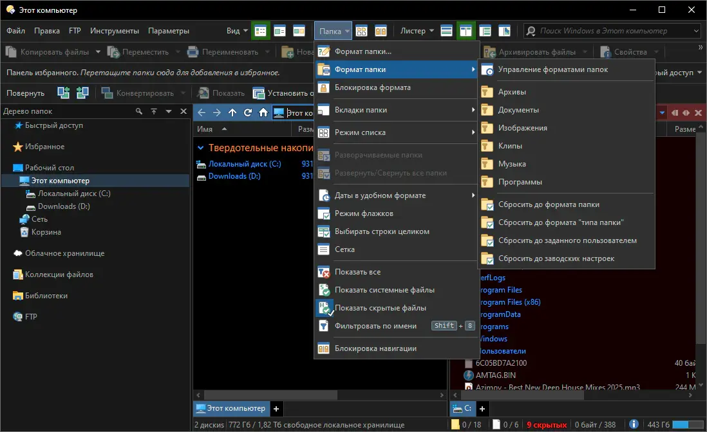Choose the Архивы folder format

pyautogui.click(x=567, y=92)
